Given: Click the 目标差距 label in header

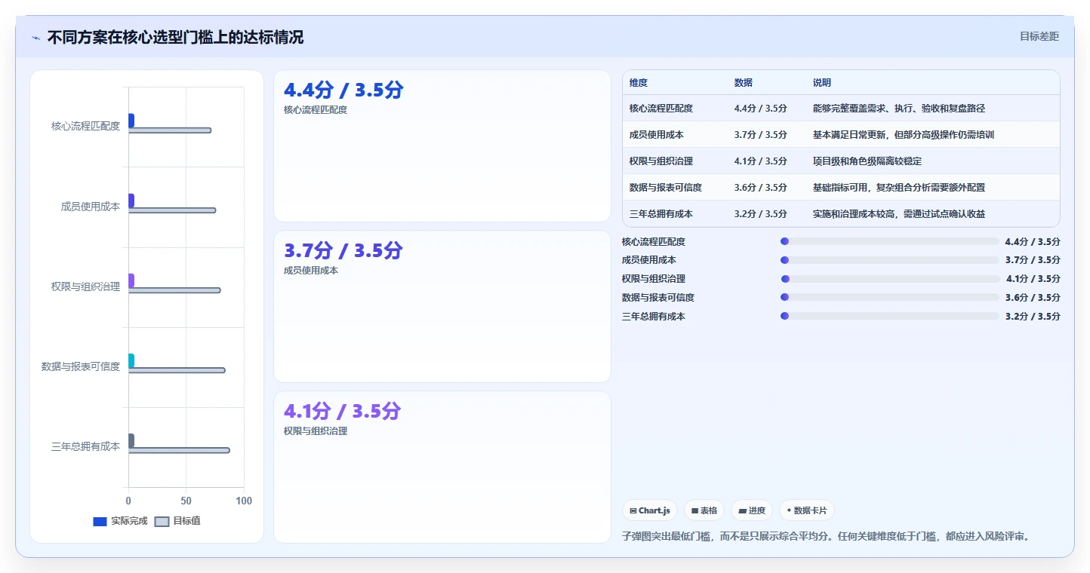Looking at the screenshot, I should pos(1039,36).
